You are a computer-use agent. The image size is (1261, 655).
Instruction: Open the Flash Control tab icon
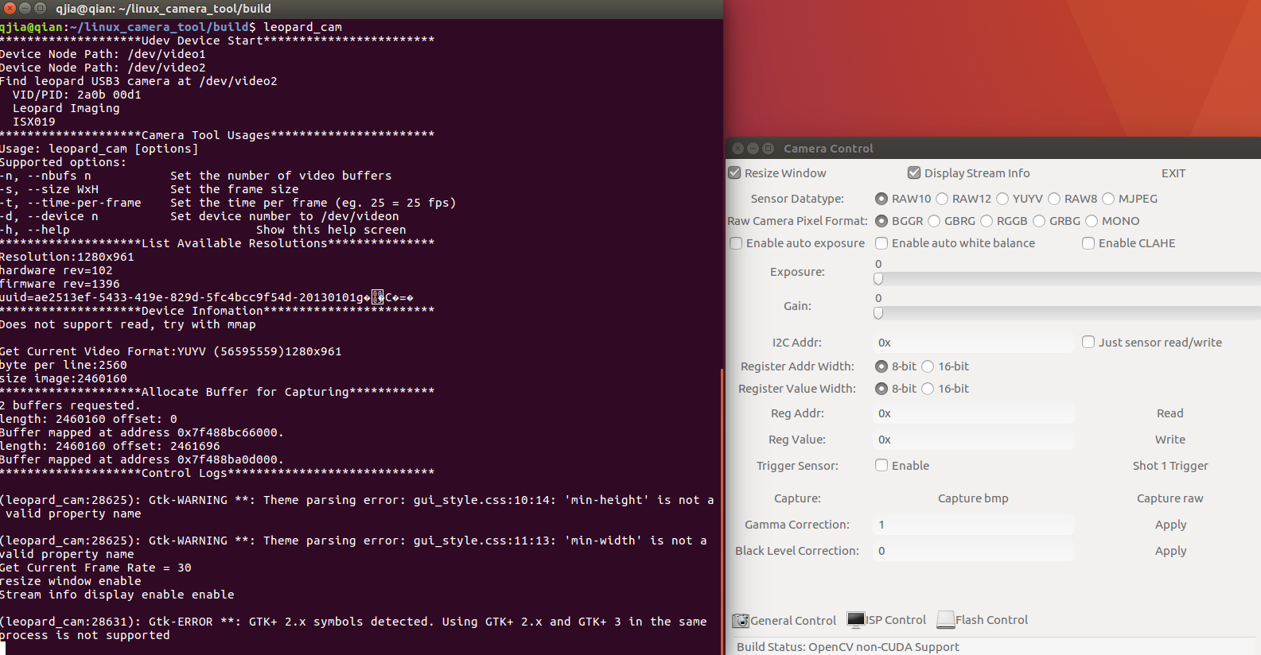click(x=946, y=620)
